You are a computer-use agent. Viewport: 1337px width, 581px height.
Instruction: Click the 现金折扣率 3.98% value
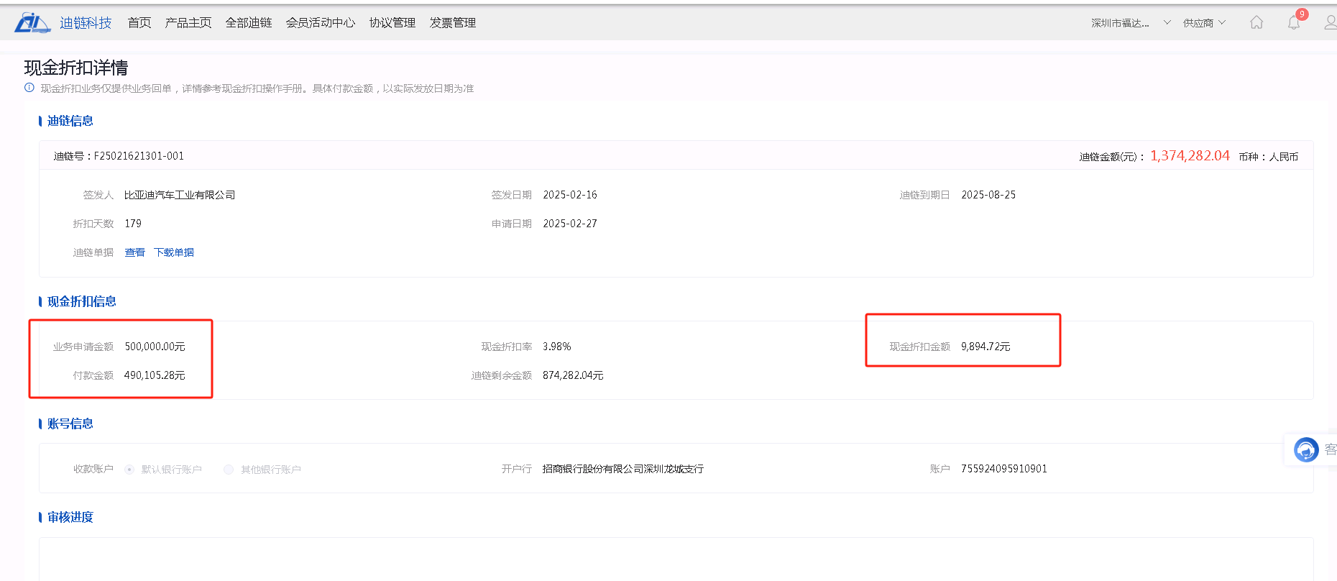(x=557, y=347)
